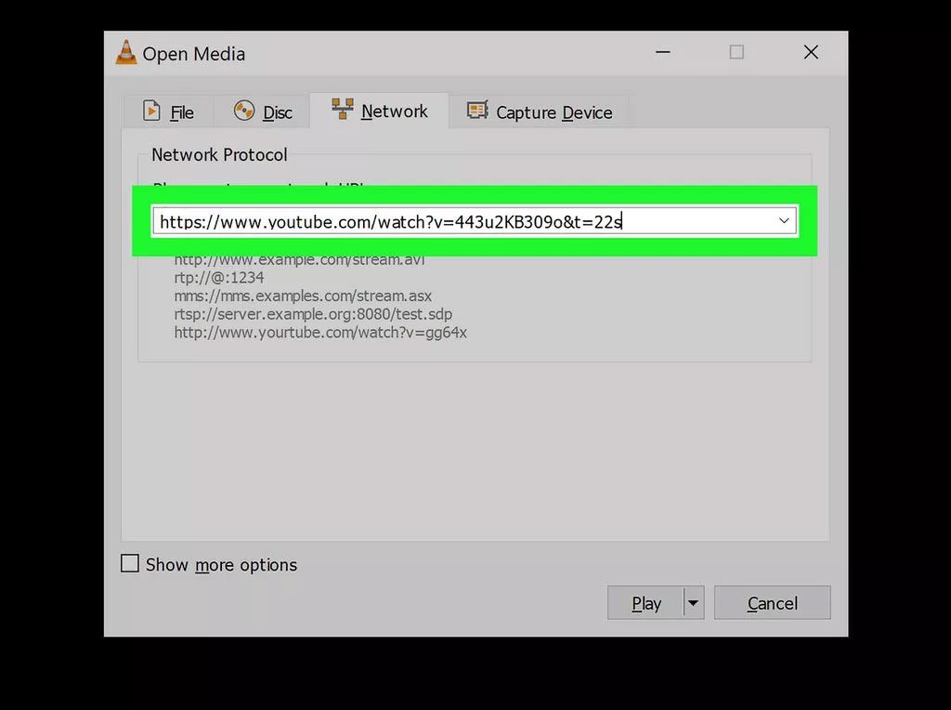
Task: Click the VLC traffic cone icon in title bar
Action: (125, 53)
